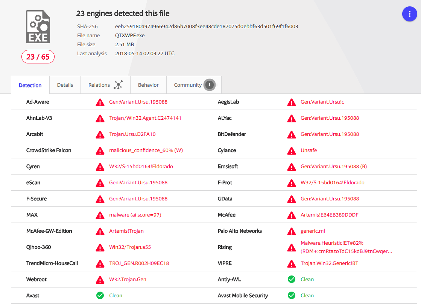Select the last analysis date 2018-05-14
The height and width of the screenshot is (304, 421).
145,53
